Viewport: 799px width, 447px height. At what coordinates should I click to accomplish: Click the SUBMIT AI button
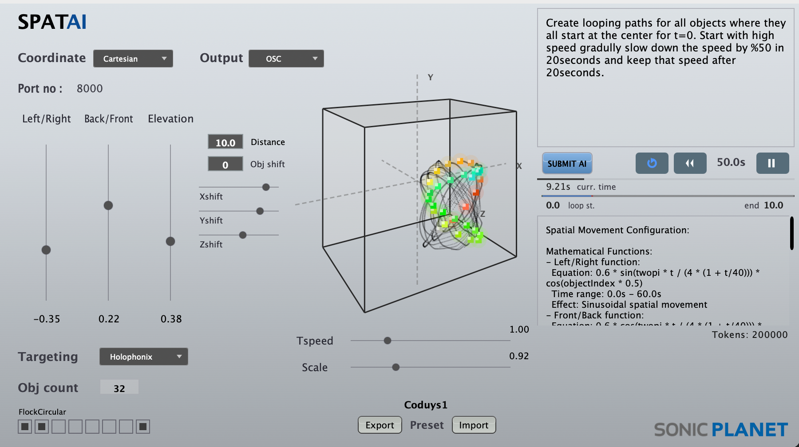pyautogui.click(x=567, y=164)
